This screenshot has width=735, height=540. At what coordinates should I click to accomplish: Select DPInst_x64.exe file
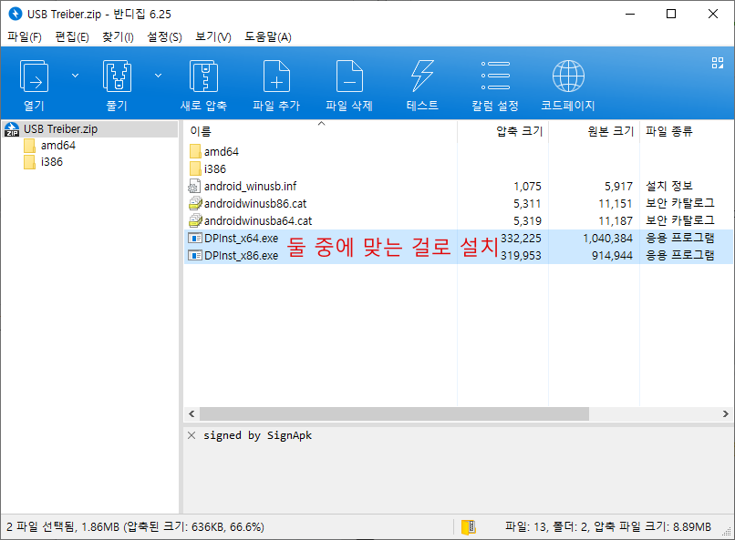click(x=241, y=239)
